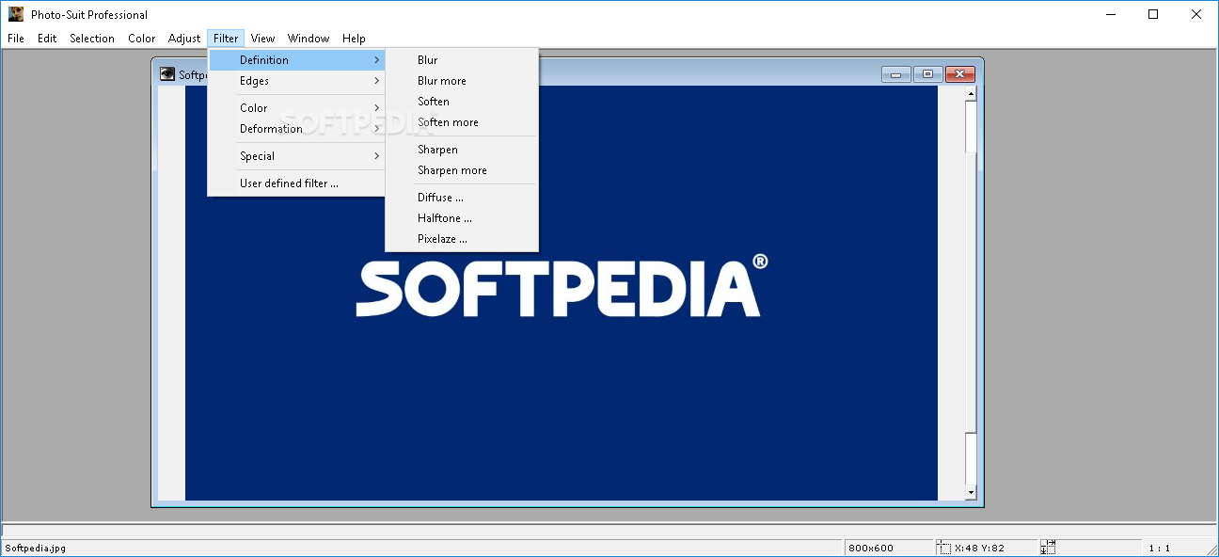
Task: Click the Photo-Suit app icon in title bar
Action: tap(16, 14)
